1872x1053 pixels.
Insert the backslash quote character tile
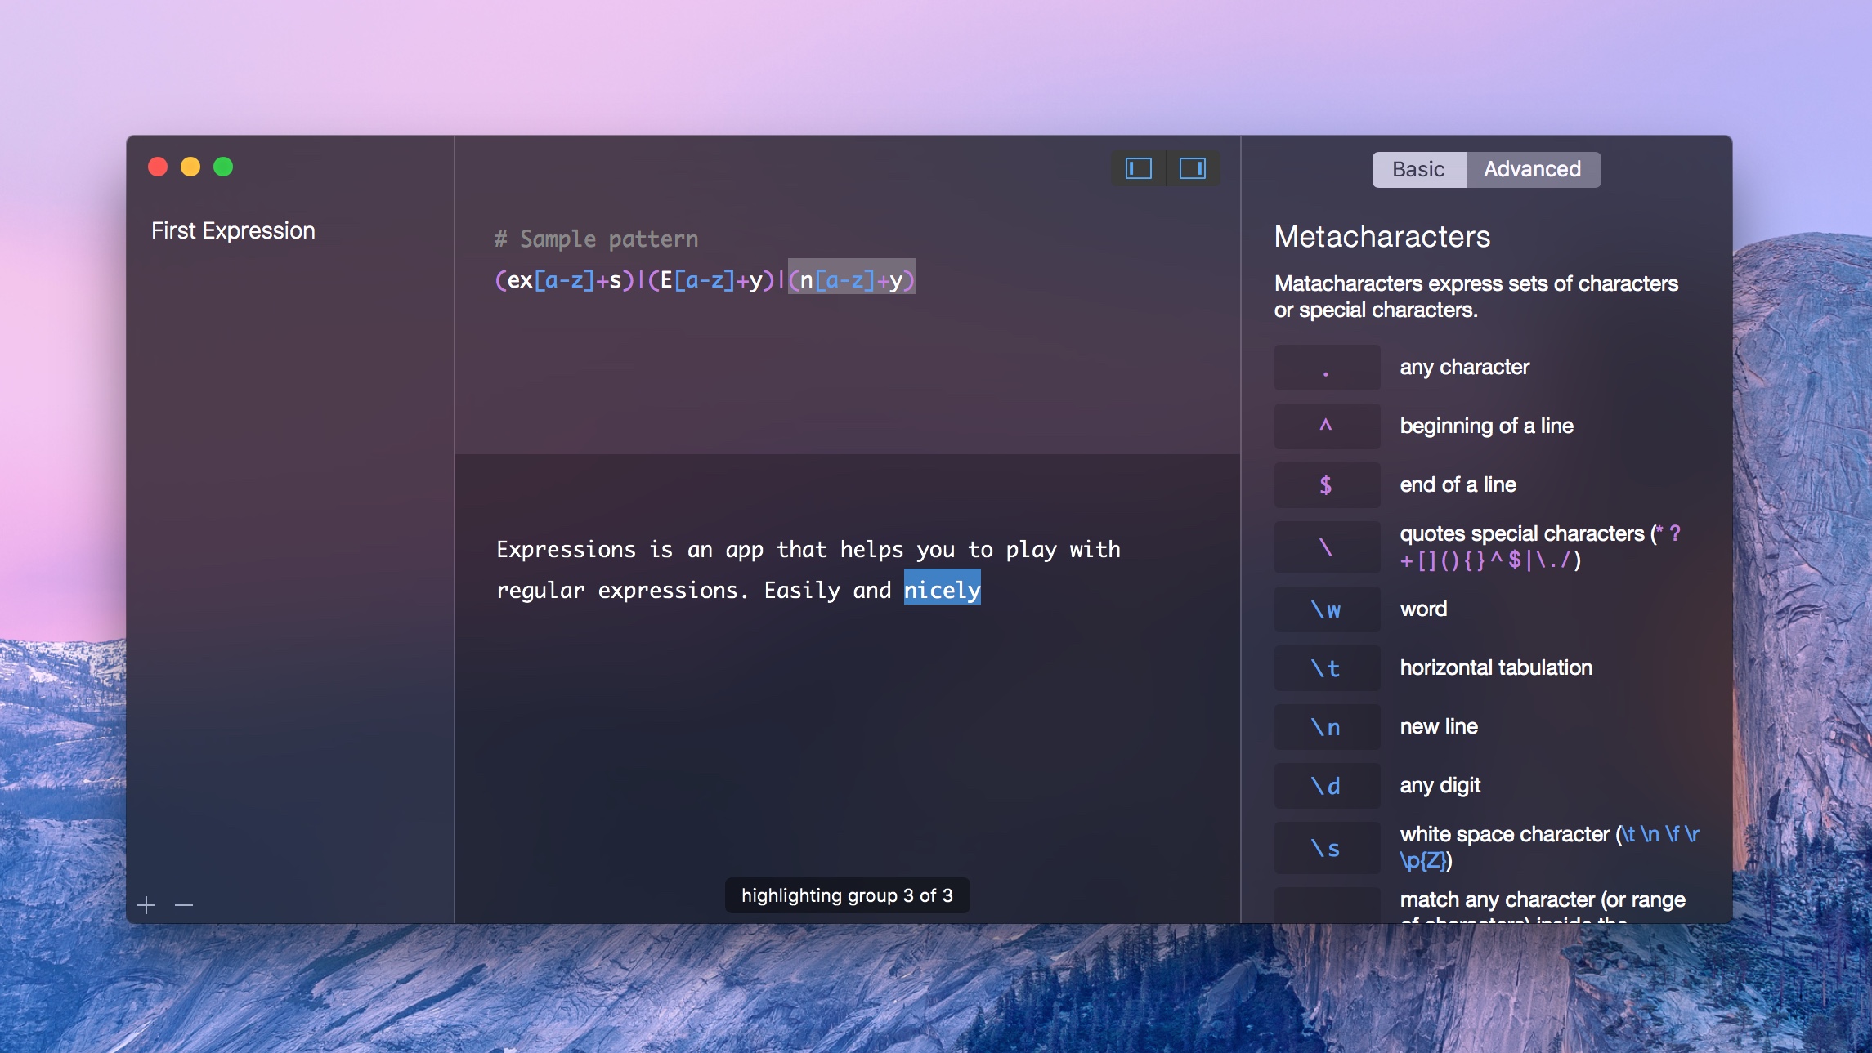pyautogui.click(x=1326, y=547)
